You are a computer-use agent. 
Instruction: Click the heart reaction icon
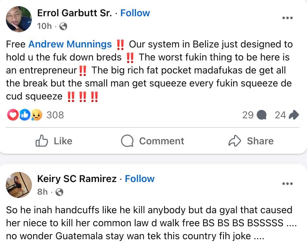coord(12,115)
